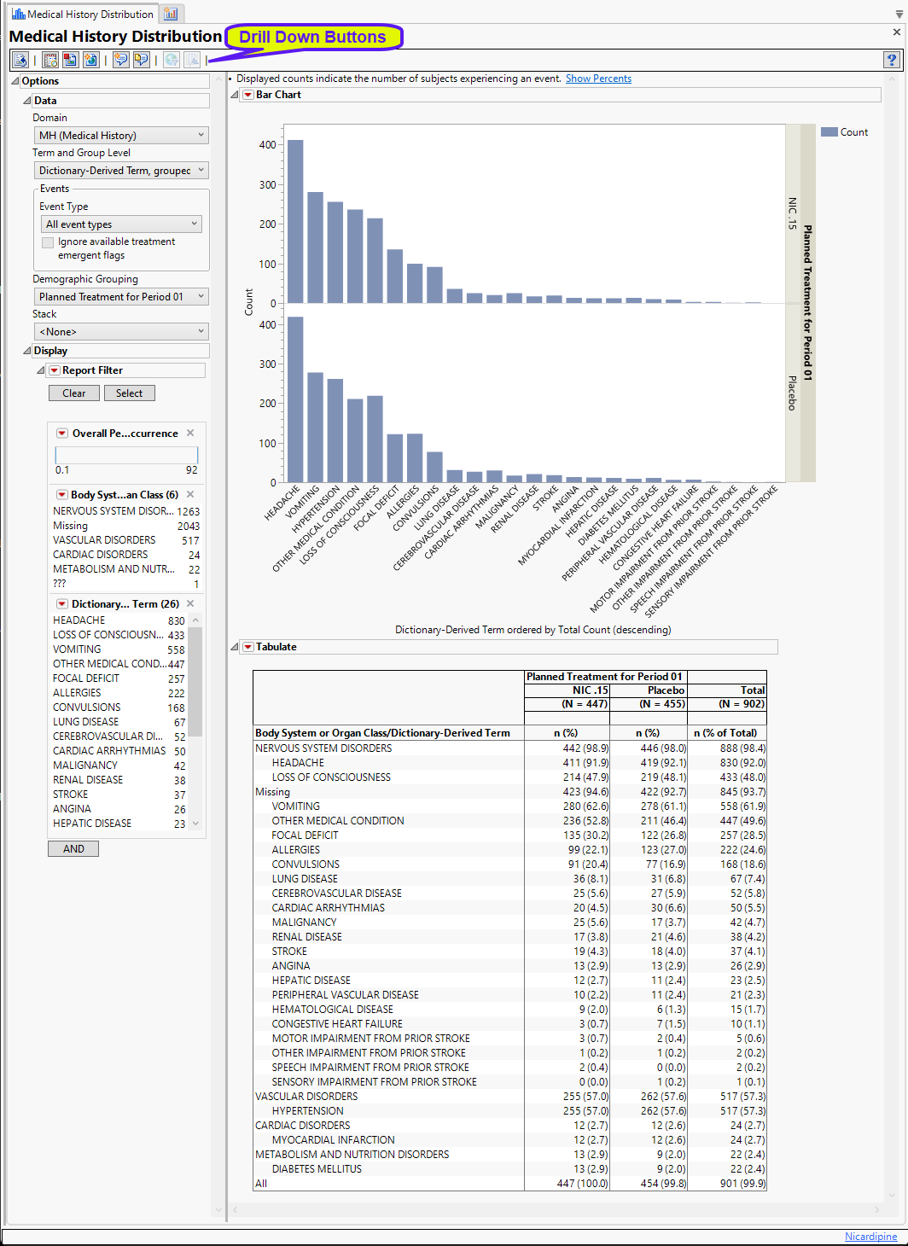
Task: Open the Bar Chart red triangle menu
Action: click(248, 95)
